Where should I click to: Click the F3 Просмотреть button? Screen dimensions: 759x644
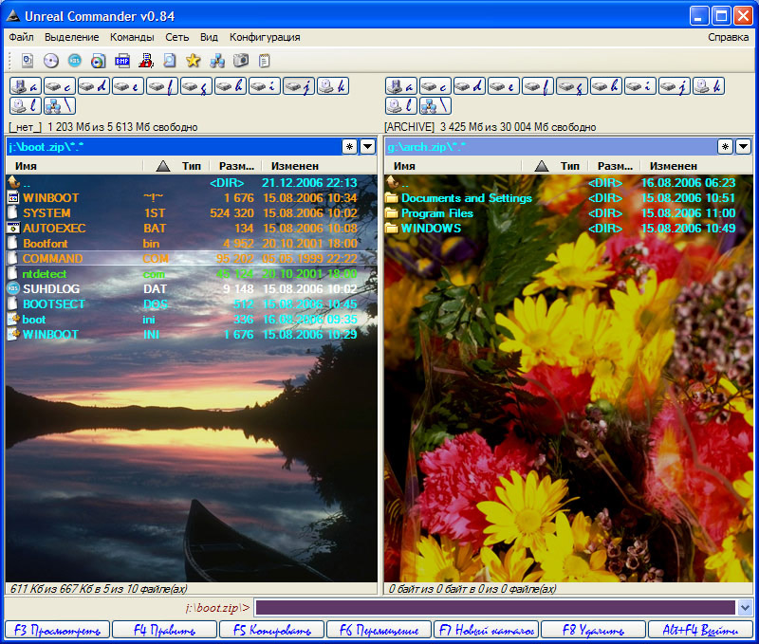click(x=58, y=630)
